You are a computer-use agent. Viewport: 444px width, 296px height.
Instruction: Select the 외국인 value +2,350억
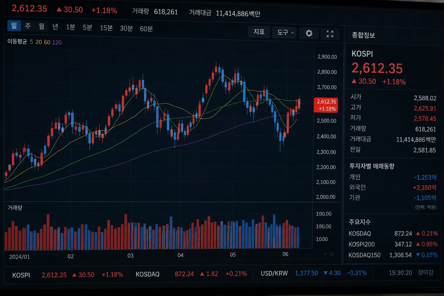pyautogui.click(x=425, y=188)
